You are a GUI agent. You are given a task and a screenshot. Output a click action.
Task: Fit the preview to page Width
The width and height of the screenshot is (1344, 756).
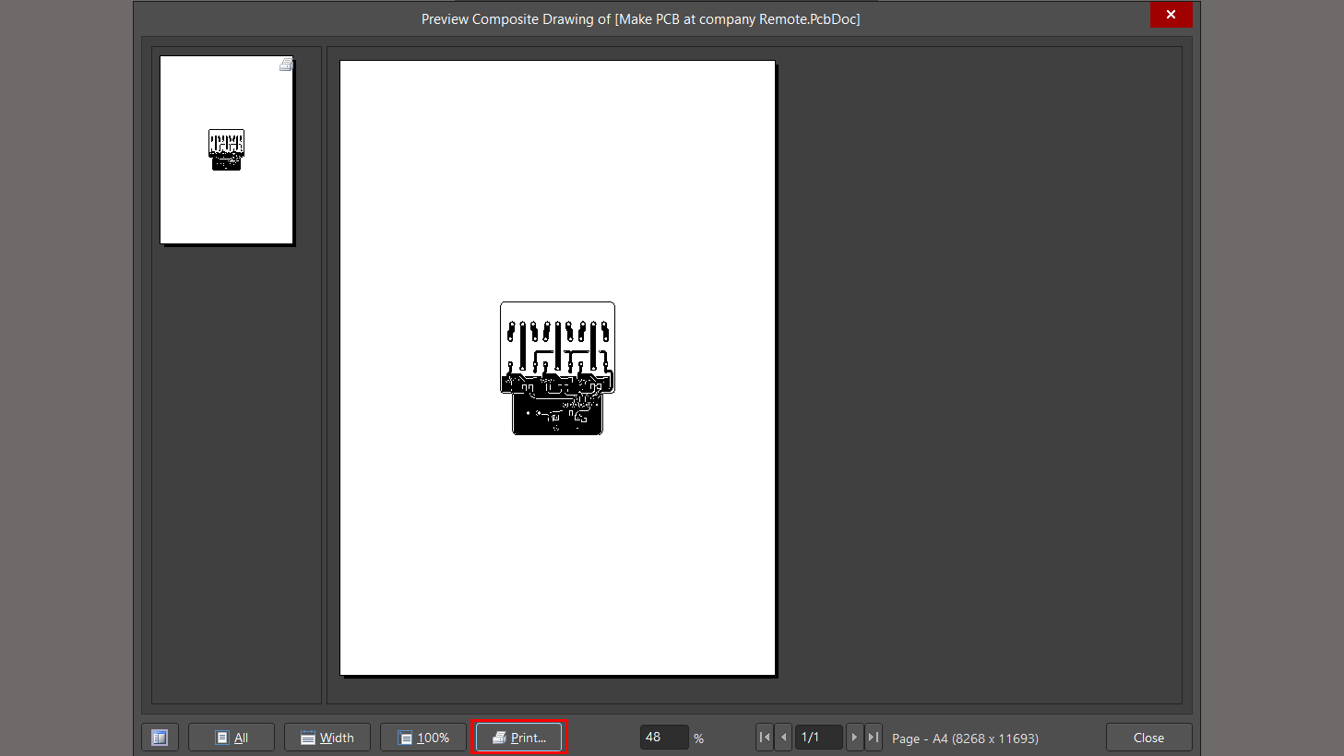(x=327, y=738)
